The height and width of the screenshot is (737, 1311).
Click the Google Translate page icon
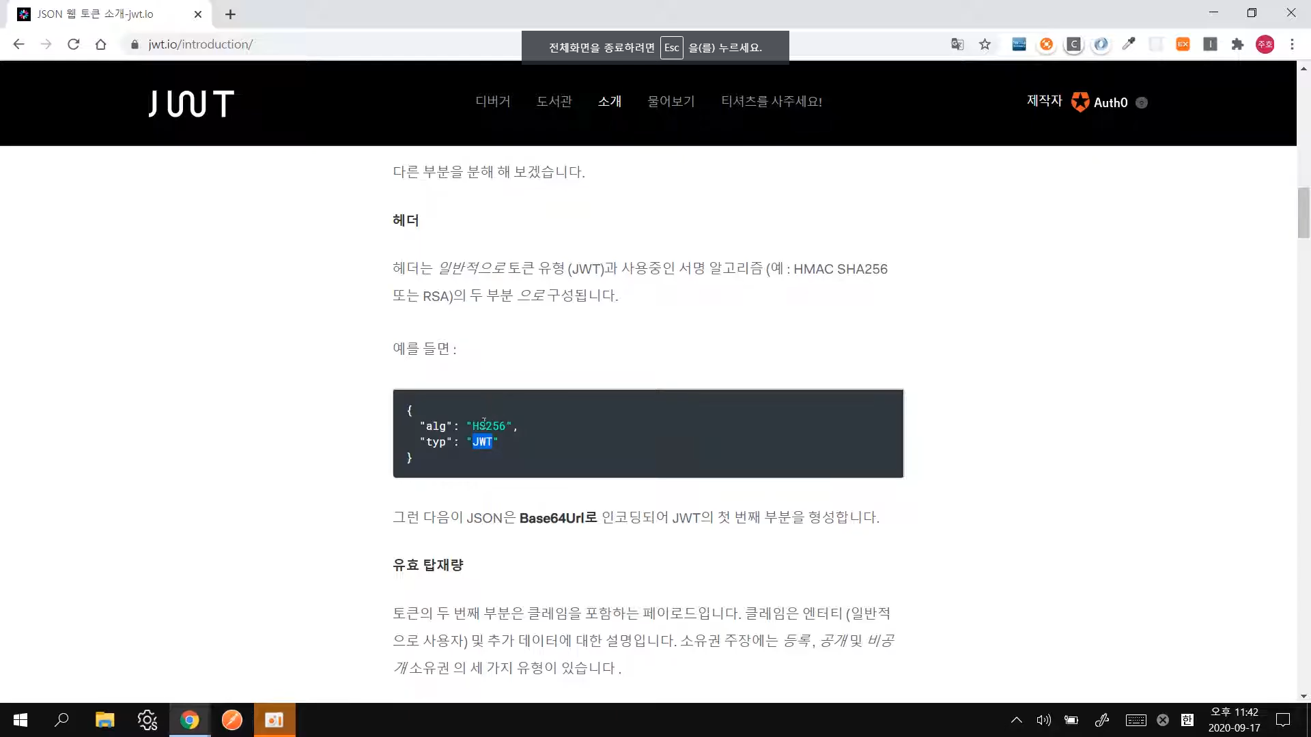957,44
